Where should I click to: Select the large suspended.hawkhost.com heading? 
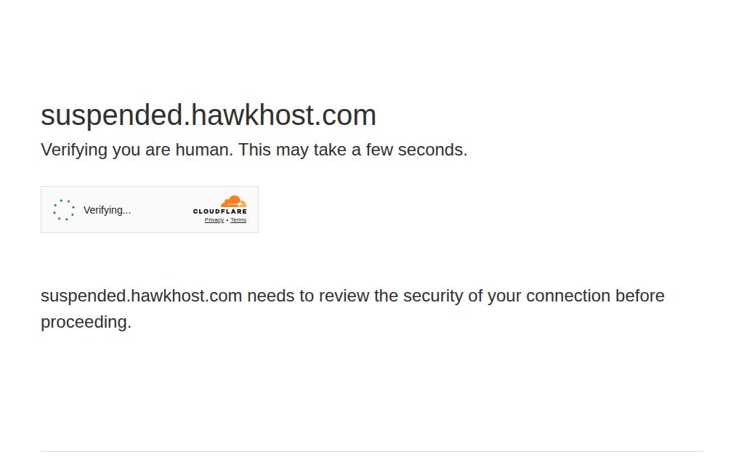coord(209,116)
